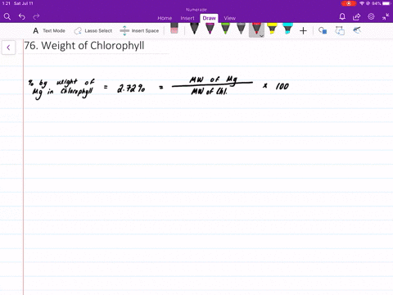This screenshot has width=393, height=295.
Task: Select the black pen
Action: tap(194, 29)
